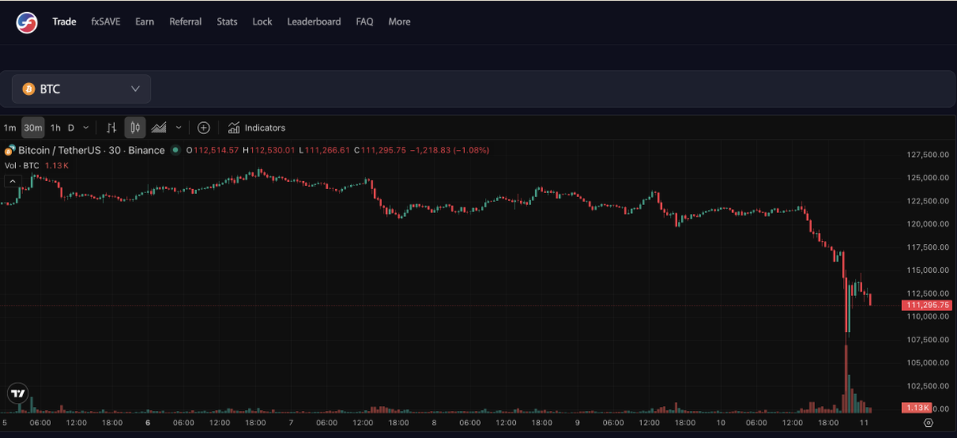The image size is (957, 438).
Task: Open the fxSAVE link
Action: tap(105, 22)
